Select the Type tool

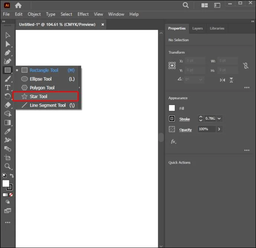tap(7, 88)
